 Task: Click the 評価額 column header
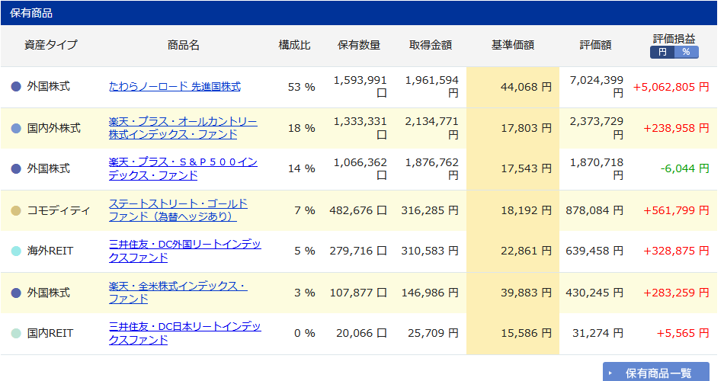[596, 45]
